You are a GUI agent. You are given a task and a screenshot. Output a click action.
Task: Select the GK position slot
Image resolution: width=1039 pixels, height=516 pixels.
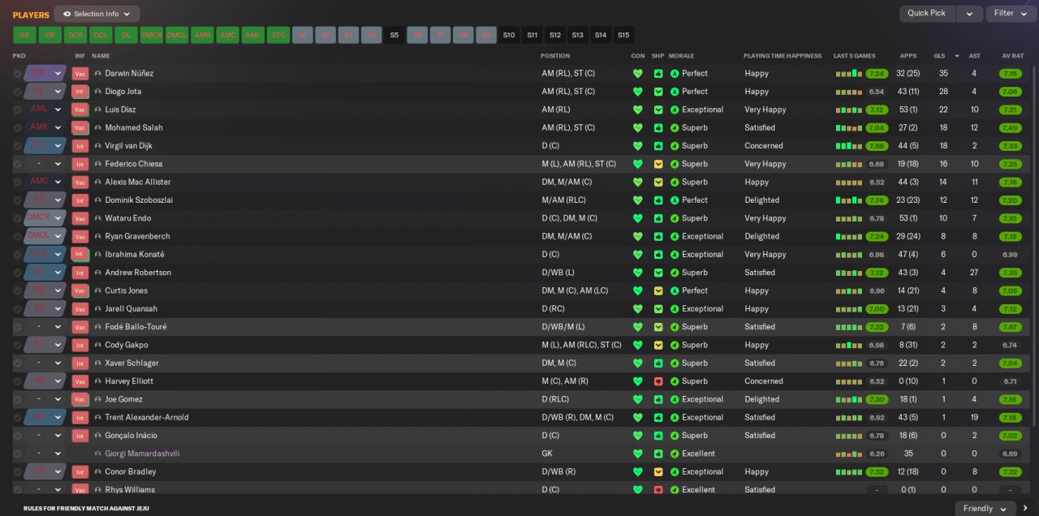pos(24,35)
